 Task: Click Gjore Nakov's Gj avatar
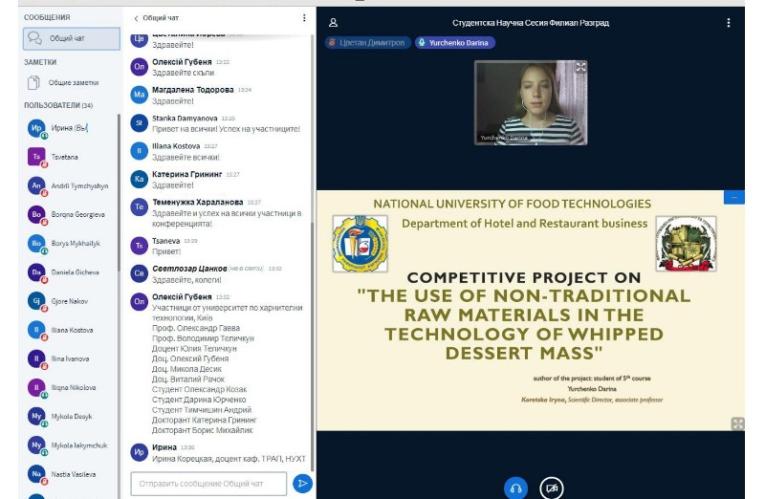pyautogui.click(x=36, y=301)
